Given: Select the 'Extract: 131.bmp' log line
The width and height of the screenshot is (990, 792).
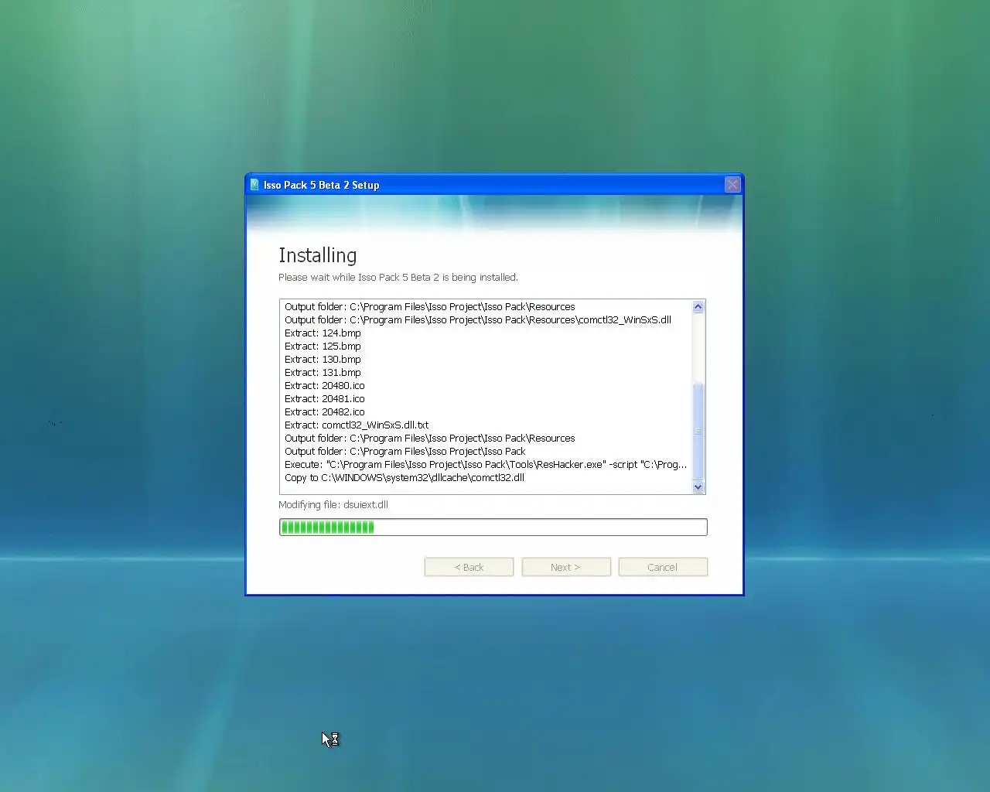Looking at the screenshot, I should (323, 373).
